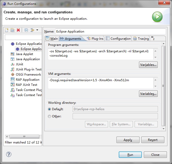The image size is (172, 164).
Task: Click the Java Application J icon
Action: 13,59
